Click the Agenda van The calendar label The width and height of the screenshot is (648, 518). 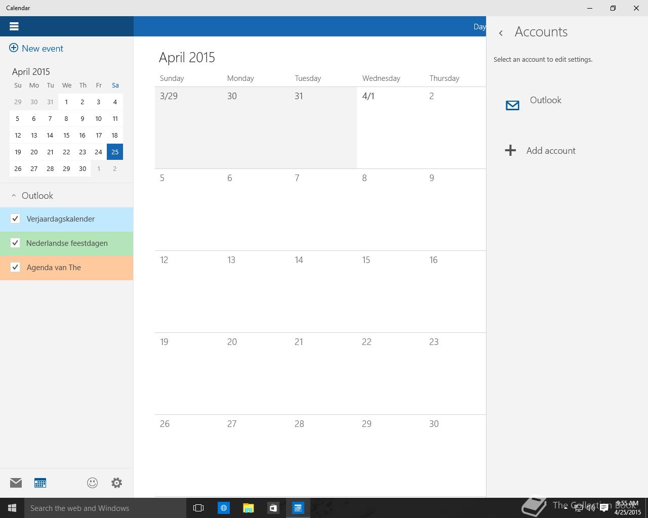[x=54, y=268]
